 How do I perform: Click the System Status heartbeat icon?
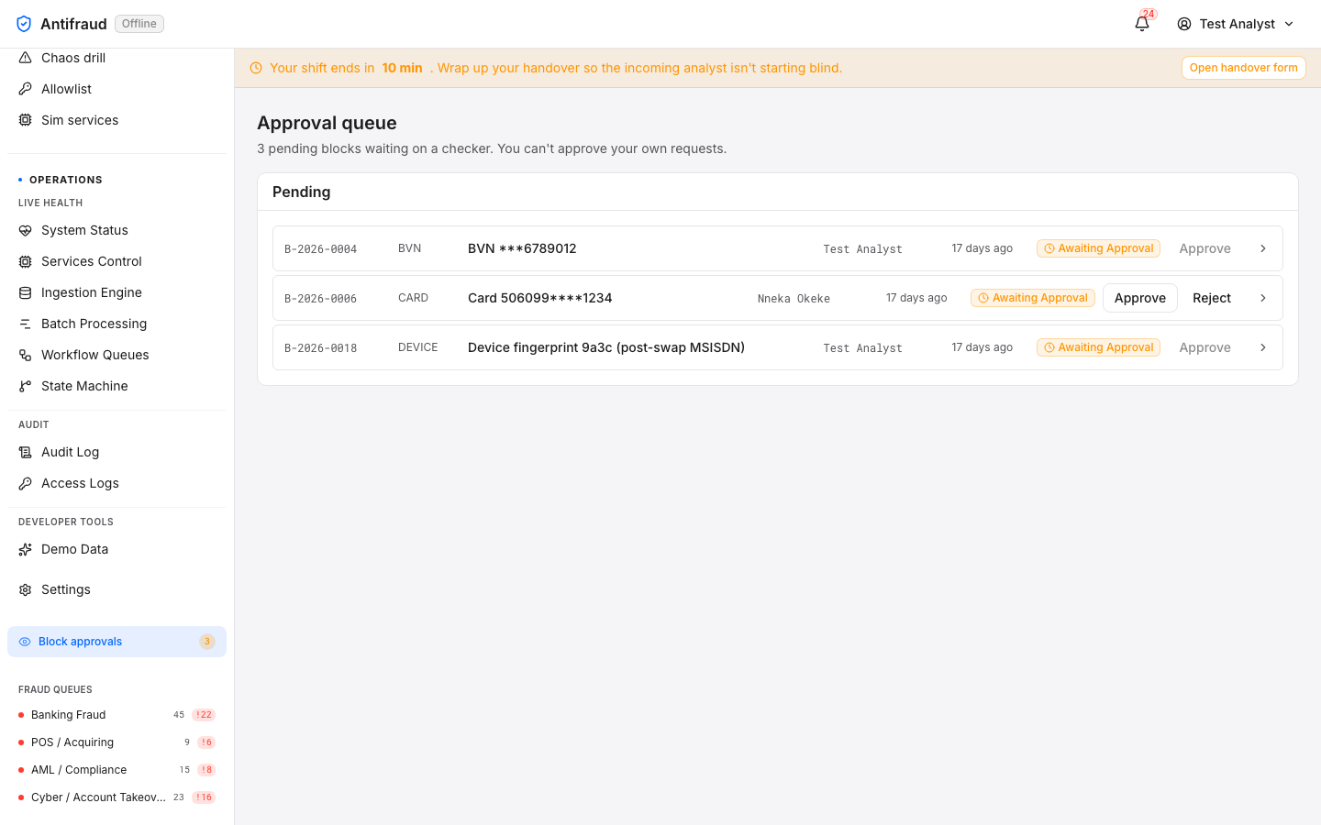pos(26,230)
